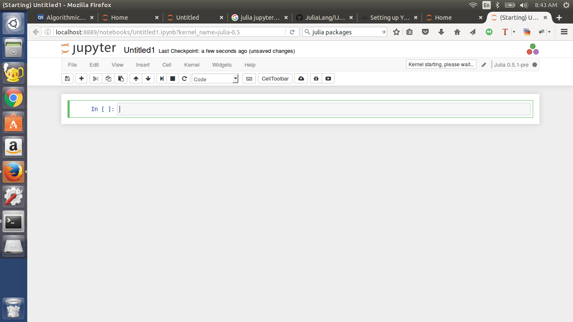
Task: Open a new Firefox tab
Action: coord(559,18)
